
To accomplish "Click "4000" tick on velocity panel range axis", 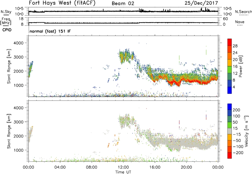I will [x=19, y=108].
